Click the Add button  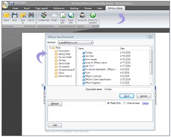pos(55,125)
